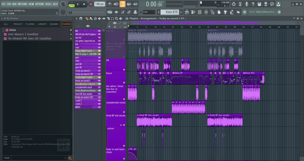
Task: Click the tempo field showing 140.000
Action: pyautogui.click(x=100, y=4)
